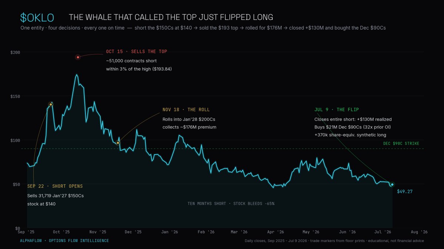
Task: Click the Jul 9 flip marker dot
Action: point(392,184)
